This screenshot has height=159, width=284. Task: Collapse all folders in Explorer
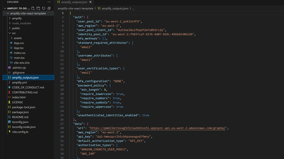click(x=49, y=8)
